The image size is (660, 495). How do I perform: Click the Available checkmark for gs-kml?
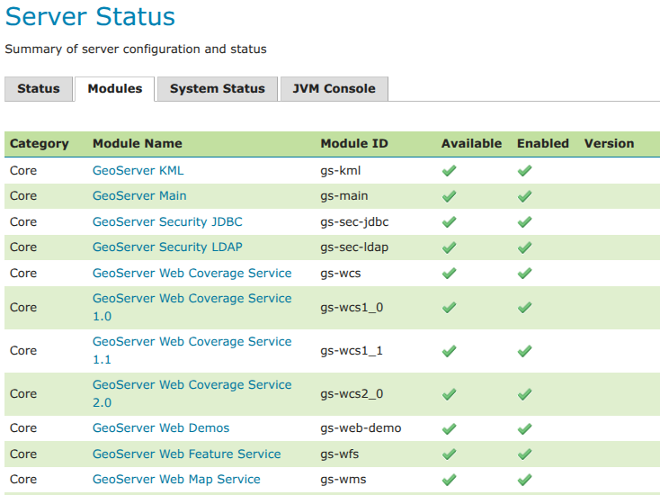(x=450, y=170)
